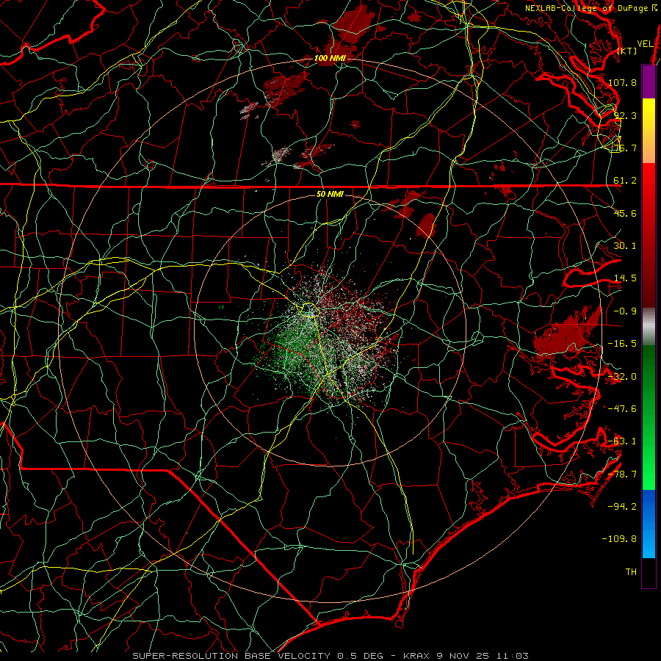This screenshot has width=661, height=661.
Task: Click the TH label below the scale
Action: pos(631,572)
